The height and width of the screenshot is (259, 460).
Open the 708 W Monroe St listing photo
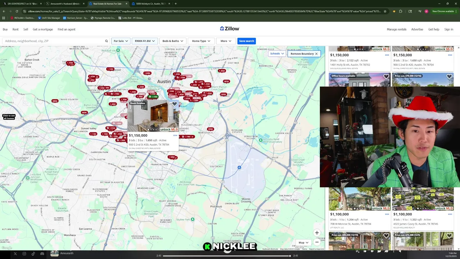[x=359, y=199]
